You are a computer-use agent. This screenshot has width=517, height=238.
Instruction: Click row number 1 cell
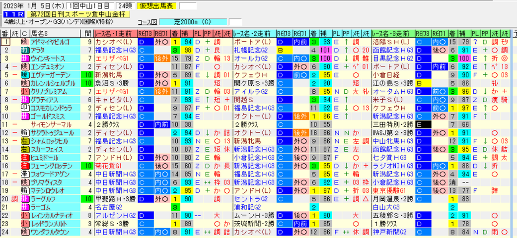(x=5, y=42)
